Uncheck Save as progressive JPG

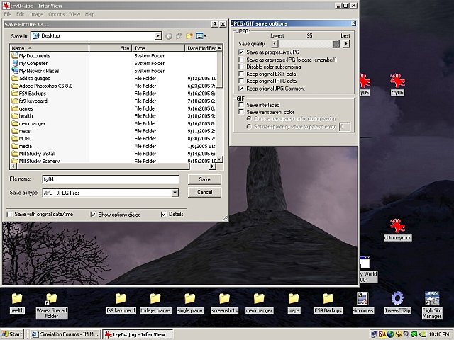[x=243, y=52]
